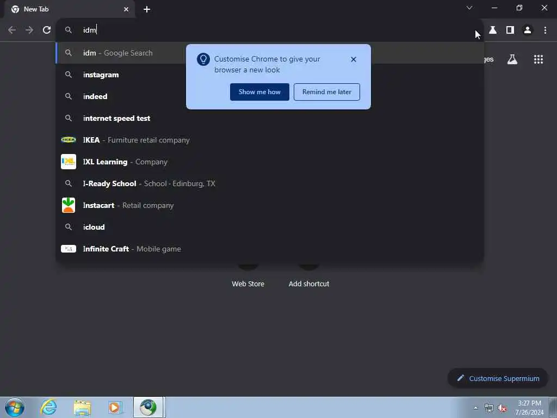Close the New Tab tab
The width and height of the screenshot is (557, 418).
pyautogui.click(x=126, y=9)
